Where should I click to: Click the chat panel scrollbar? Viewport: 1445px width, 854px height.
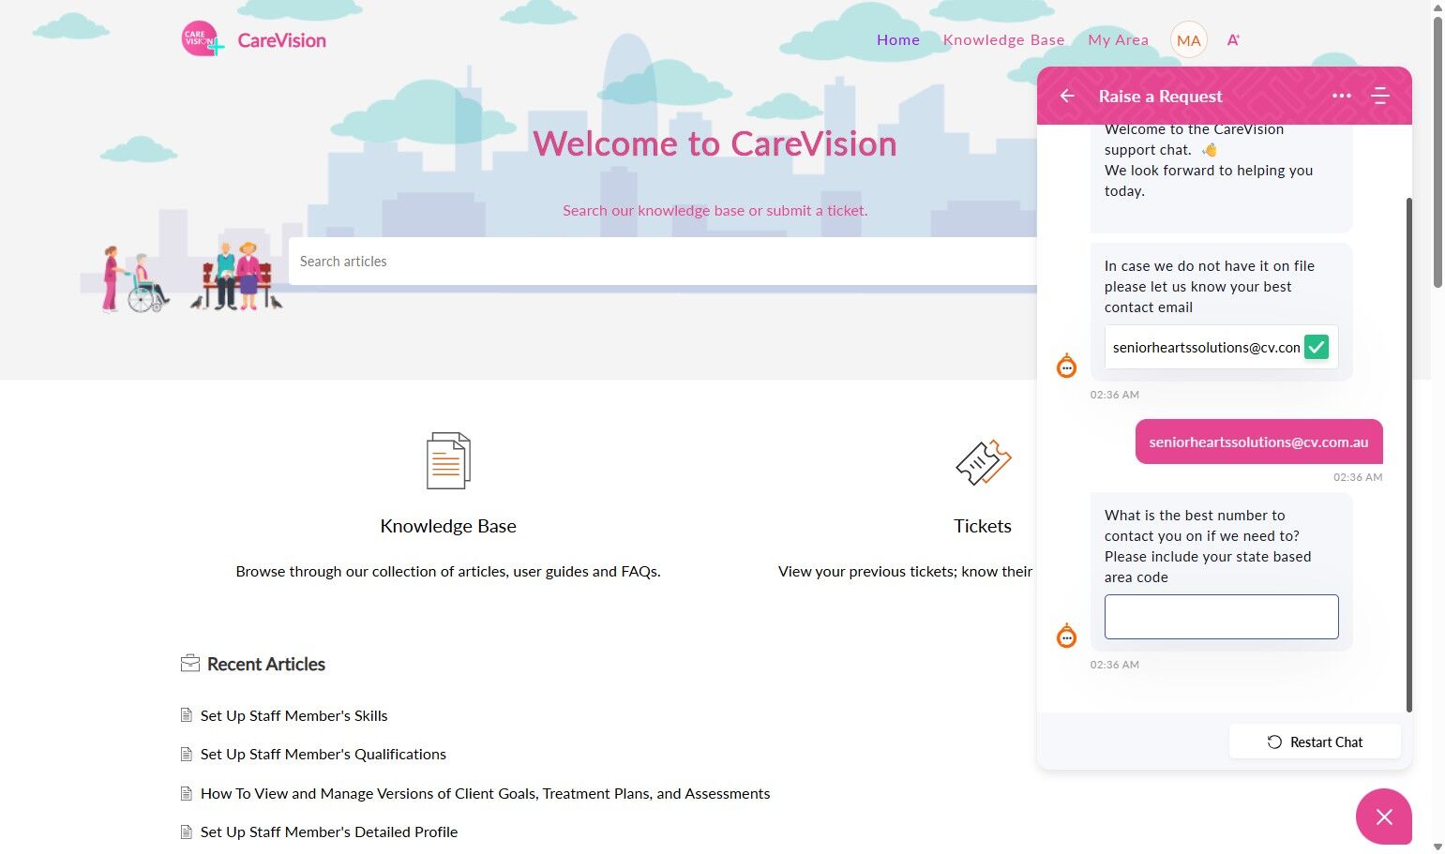[x=1408, y=455]
